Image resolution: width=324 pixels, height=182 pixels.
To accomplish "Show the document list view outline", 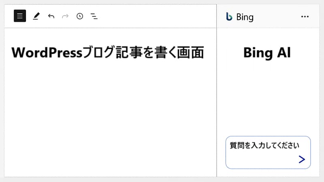I will pos(94,16).
